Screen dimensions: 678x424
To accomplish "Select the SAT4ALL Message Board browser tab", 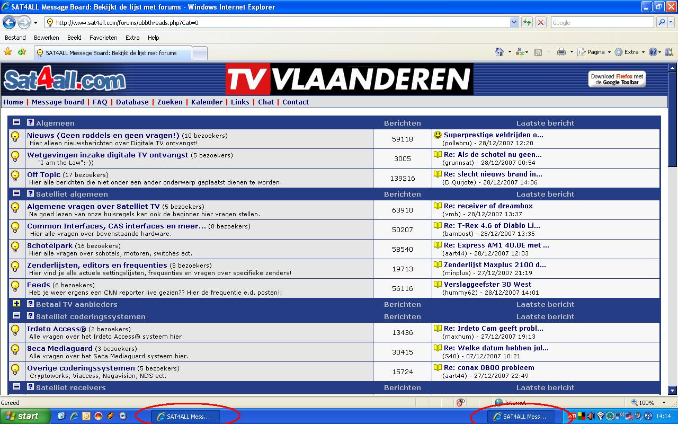I will [x=112, y=53].
